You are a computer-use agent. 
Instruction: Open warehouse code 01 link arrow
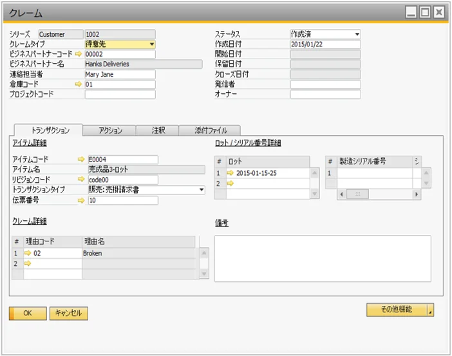click(x=78, y=84)
